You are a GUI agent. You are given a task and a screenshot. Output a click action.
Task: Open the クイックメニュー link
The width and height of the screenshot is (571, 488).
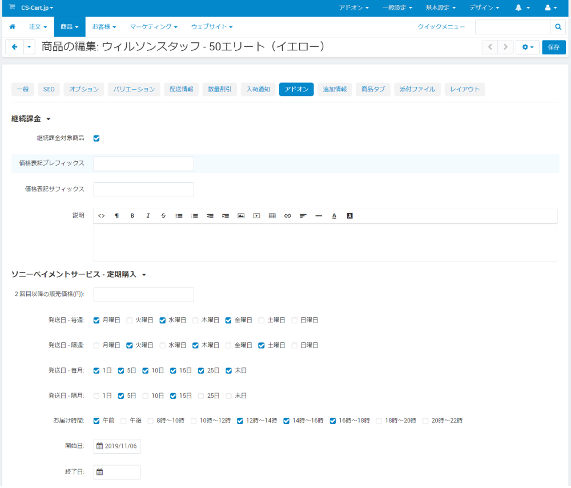[x=441, y=27]
